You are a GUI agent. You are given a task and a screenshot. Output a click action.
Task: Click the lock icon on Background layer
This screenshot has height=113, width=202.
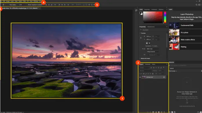tap(164, 77)
